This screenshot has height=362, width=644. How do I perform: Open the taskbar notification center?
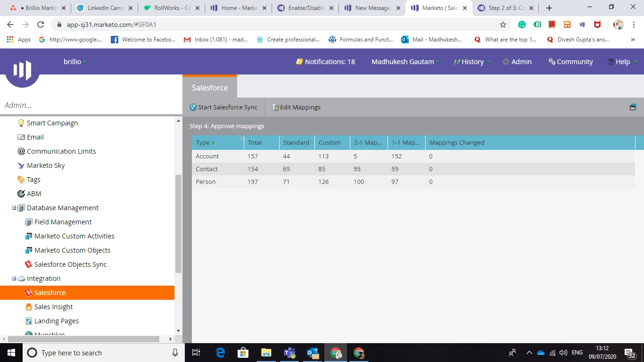pos(629,353)
